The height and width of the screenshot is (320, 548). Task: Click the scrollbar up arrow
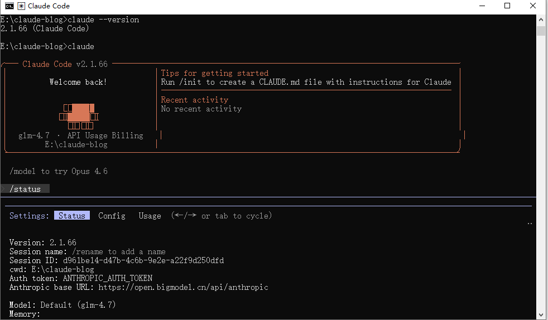coord(541,20)
